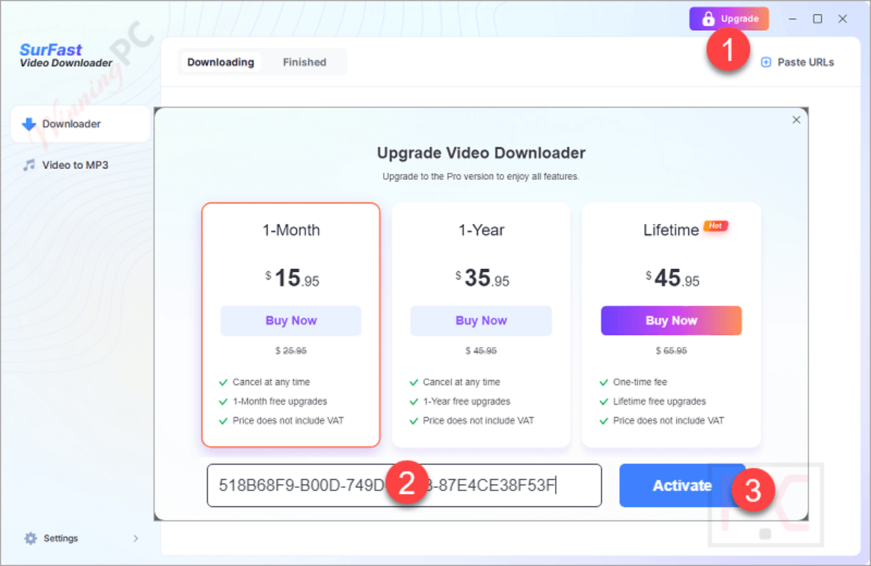
Task: Buy the 1-Month plan now
Action: click(291, 320)
